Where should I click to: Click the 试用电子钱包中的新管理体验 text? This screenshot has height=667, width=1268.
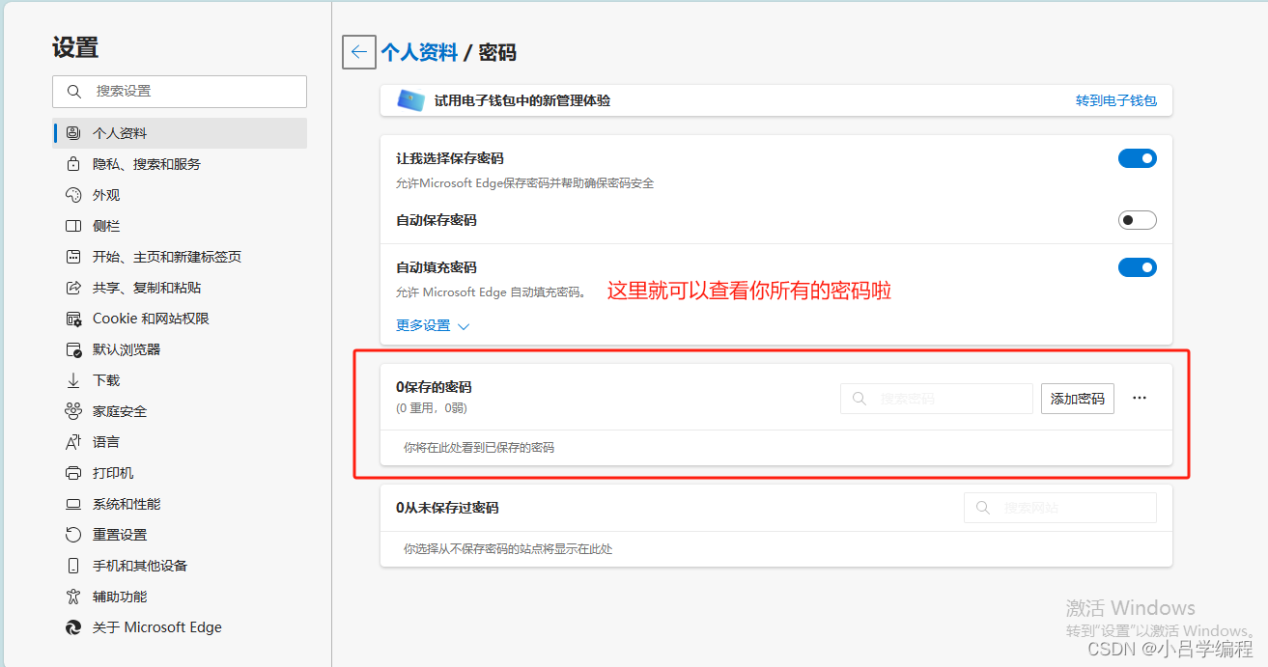522,100
